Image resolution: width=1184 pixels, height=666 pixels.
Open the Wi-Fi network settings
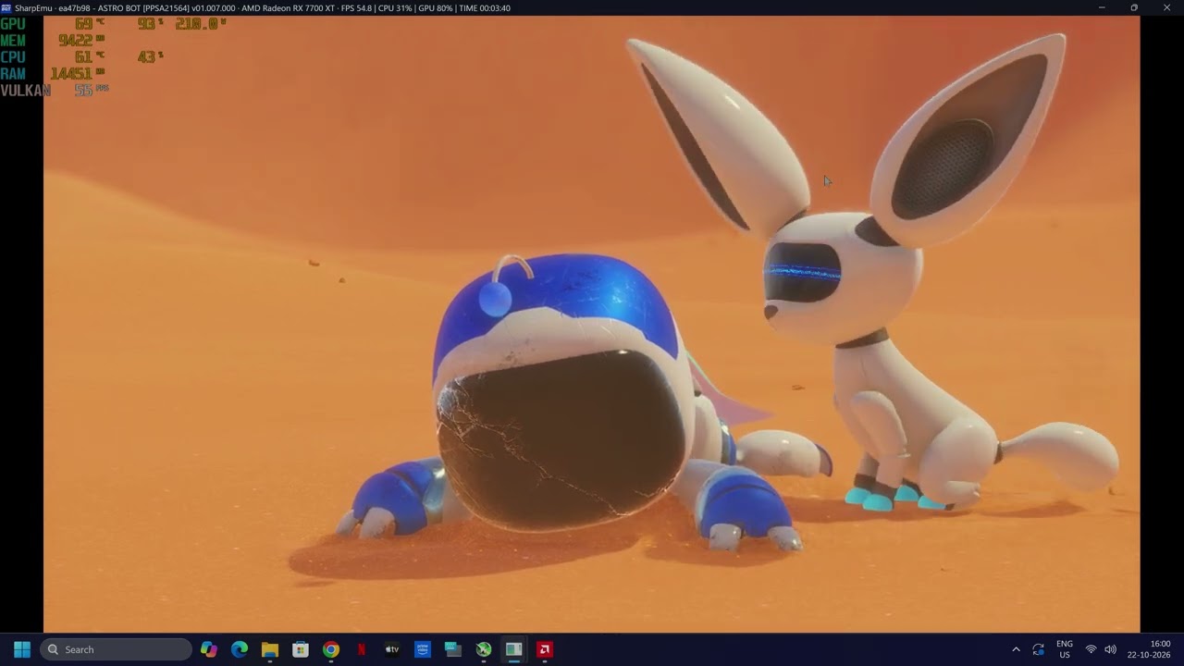[x=1091, y=649]
